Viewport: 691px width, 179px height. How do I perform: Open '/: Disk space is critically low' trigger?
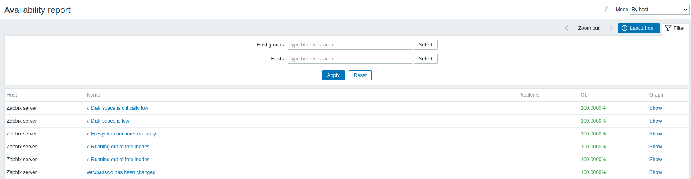click(118, 108)
